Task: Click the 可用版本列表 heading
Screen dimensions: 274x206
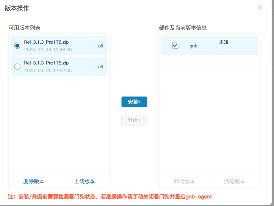Action: 24,28
